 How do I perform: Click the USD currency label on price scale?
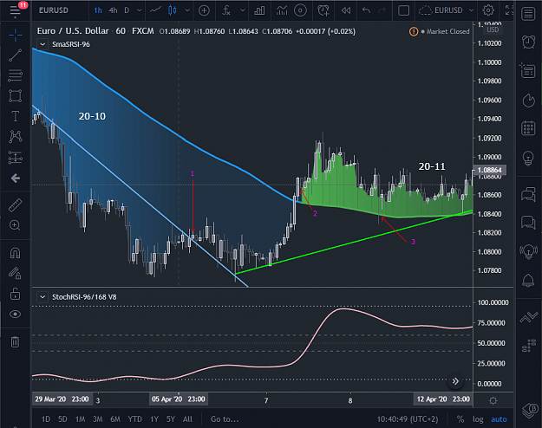click(493, 29)
